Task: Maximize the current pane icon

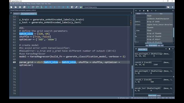Action: pos(72,7)
